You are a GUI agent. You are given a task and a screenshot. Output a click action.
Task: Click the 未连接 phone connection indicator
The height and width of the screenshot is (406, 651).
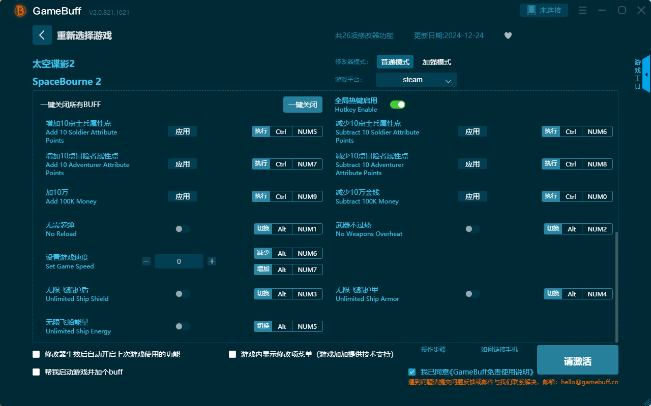544,10
